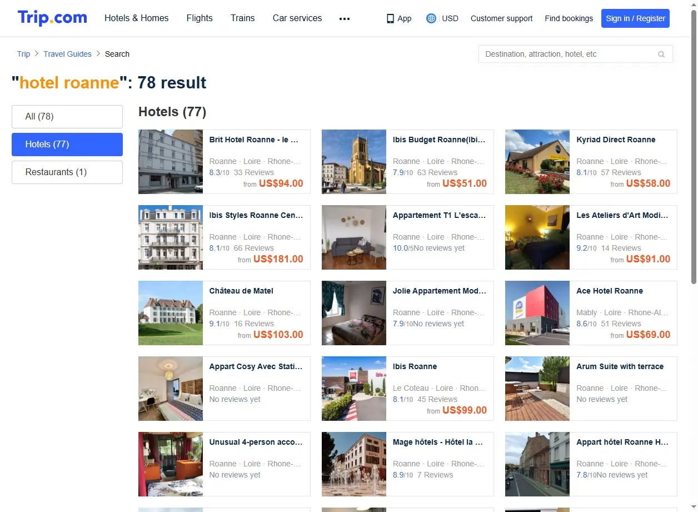This screenshot has height=512, width=698.
Task: Open Jolie Appartement Mod photo
Action: (354, 313)
